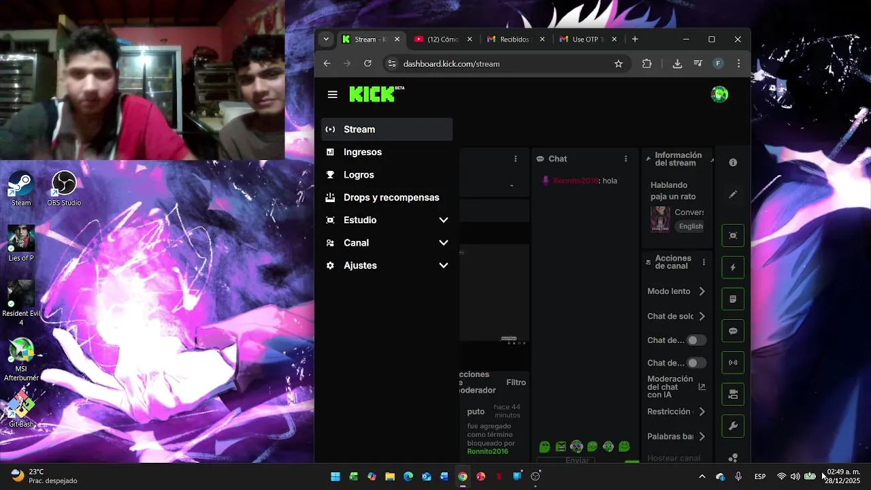Click Ronnito2016 username in chat

[575, 181]
